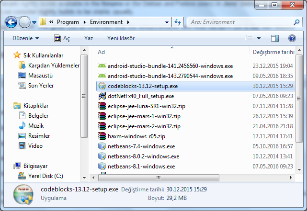The width and height of the screenshot is (307, 211).
Task: Click the date 23.12.2015 19:04
Action: pos(273,66)
